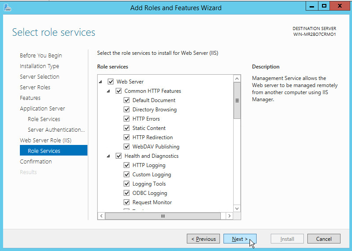Click the Next button
Image resolution: width=352 pixels, height=251 pixels.
240,239
